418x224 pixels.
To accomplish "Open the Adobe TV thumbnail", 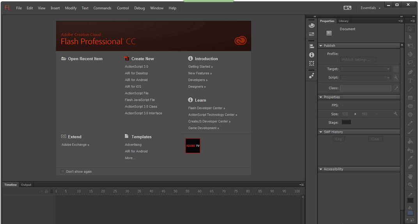I will click(193, 146).
